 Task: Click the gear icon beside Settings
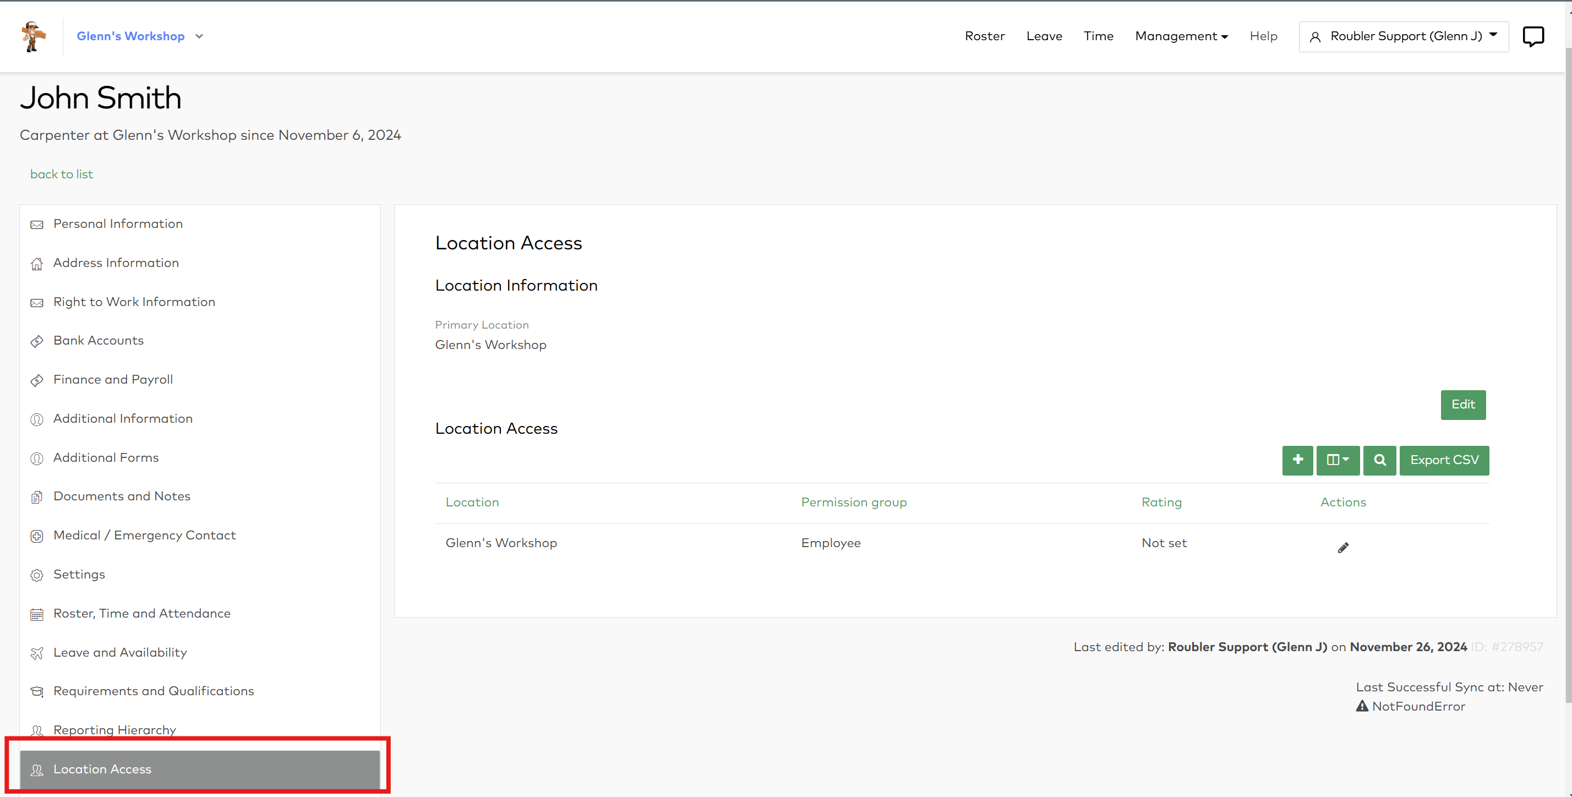pyautogui.click(x=37, y=575)
